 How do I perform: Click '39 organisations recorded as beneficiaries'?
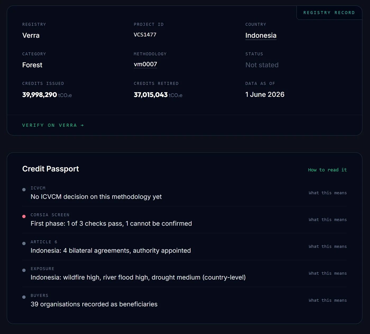pos(94,304)
